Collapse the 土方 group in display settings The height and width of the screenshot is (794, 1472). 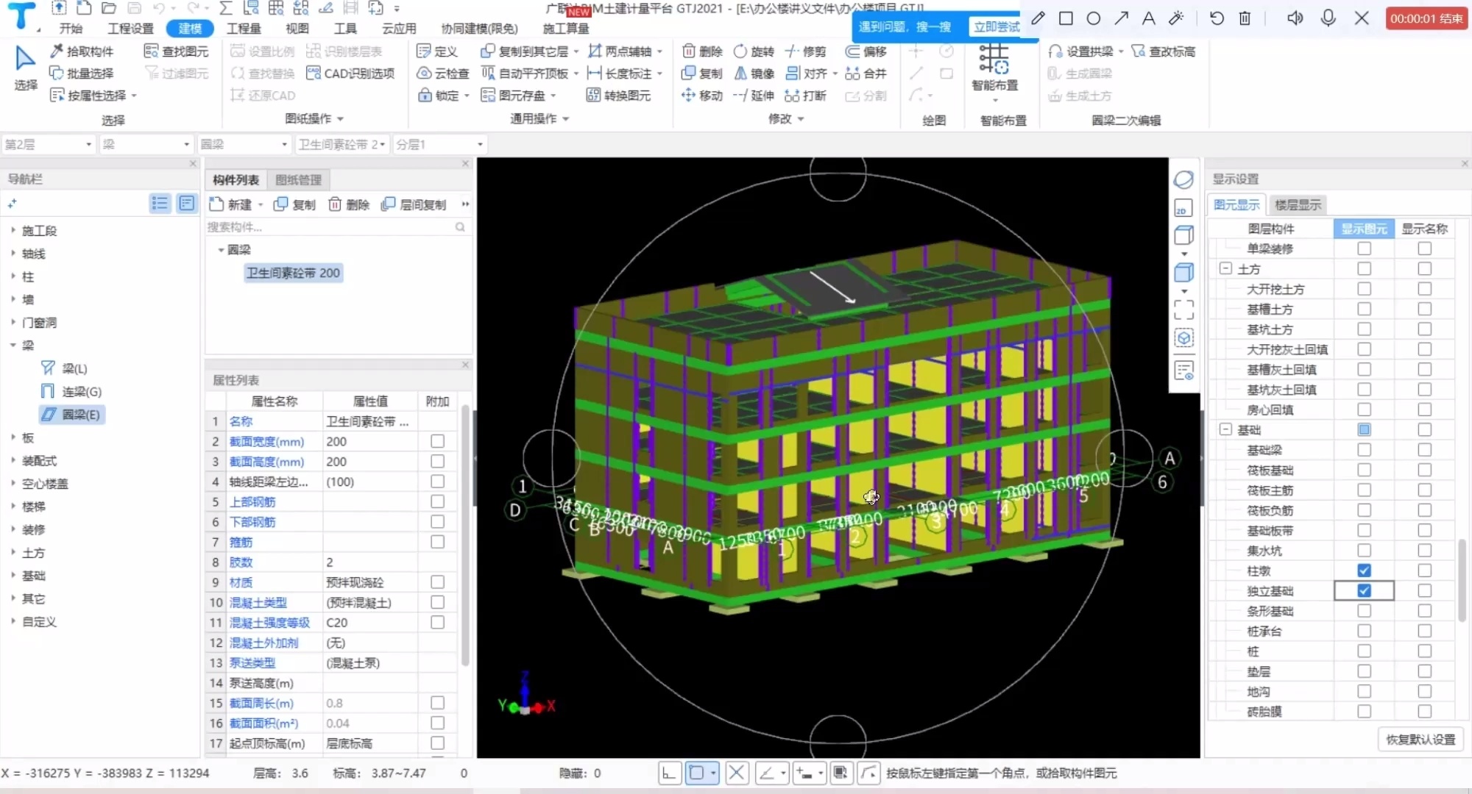1226,268
